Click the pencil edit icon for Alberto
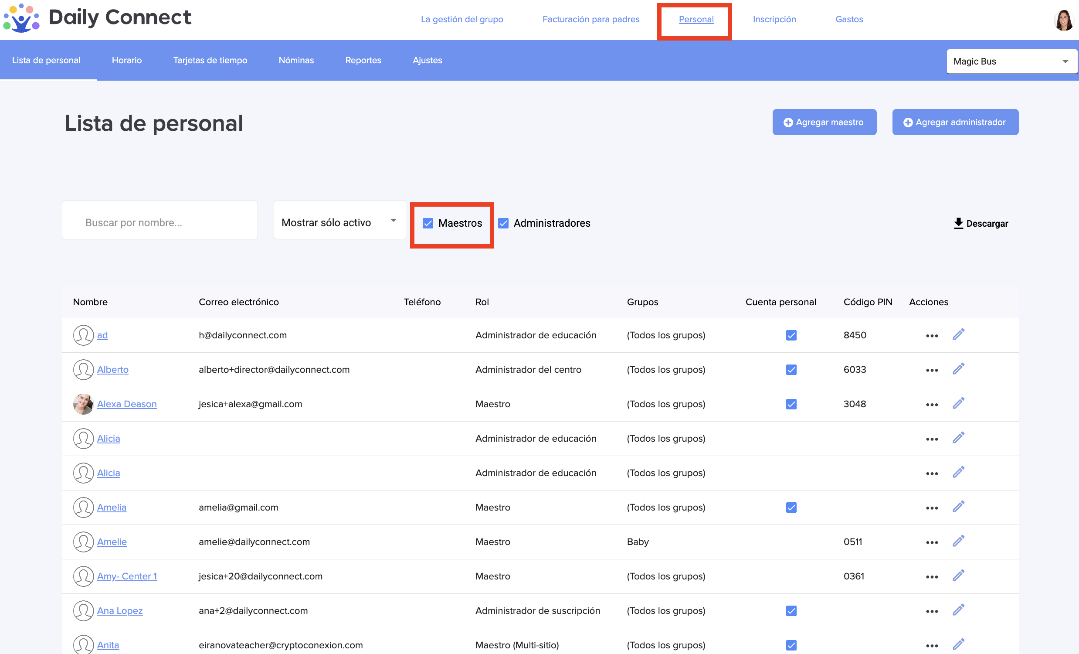The width and height of the screenshot is (1079, 654). click(x=958, y=369)
